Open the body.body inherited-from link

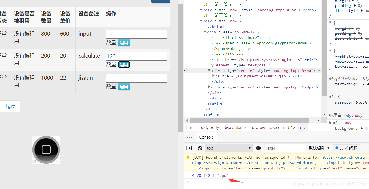(352, 115)
